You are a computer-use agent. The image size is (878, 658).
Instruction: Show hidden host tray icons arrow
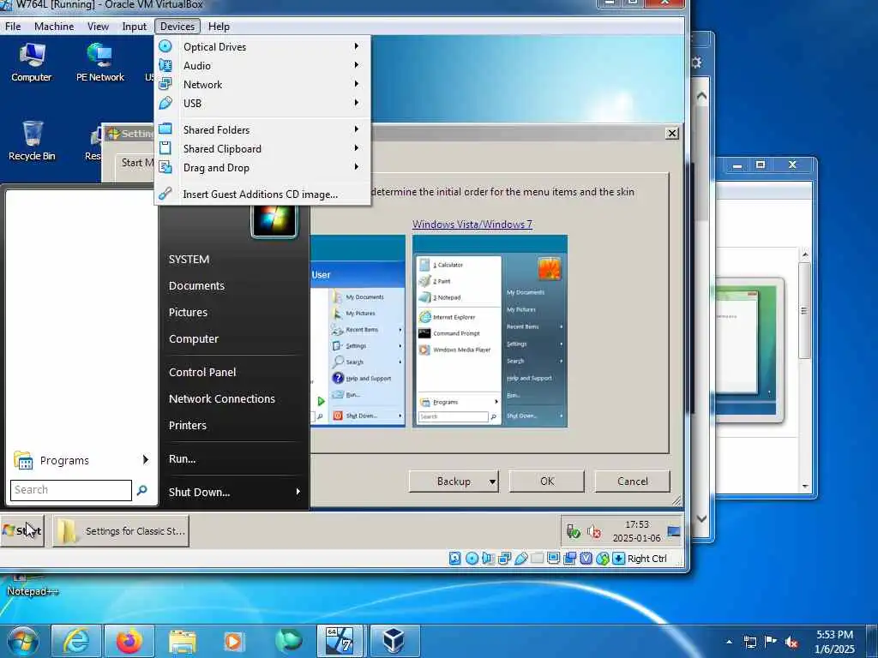(729, 643)
